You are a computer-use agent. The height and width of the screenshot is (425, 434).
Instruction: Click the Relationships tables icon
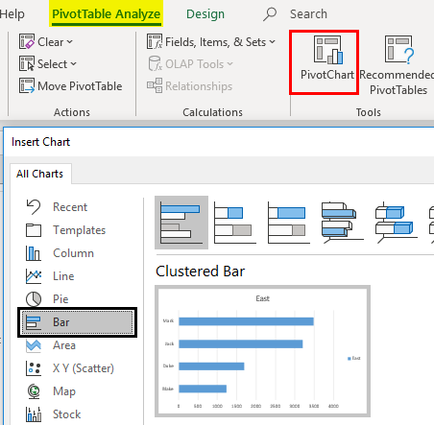tap(155, 85)
